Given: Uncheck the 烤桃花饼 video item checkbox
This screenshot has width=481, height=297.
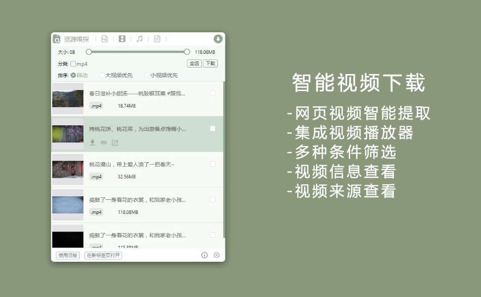Looking at the screenshot, I should (x=212, y=128).
